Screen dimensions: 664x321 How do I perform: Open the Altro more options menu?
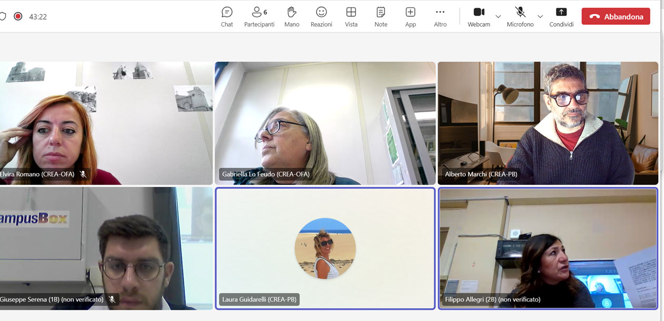click(x=440, y=17)
